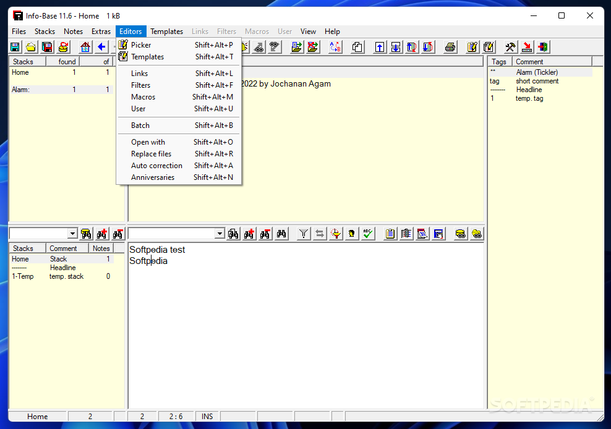Click the printer icon
The height and width of the screenshot is (429, 611).
click(x=450, y=47)
